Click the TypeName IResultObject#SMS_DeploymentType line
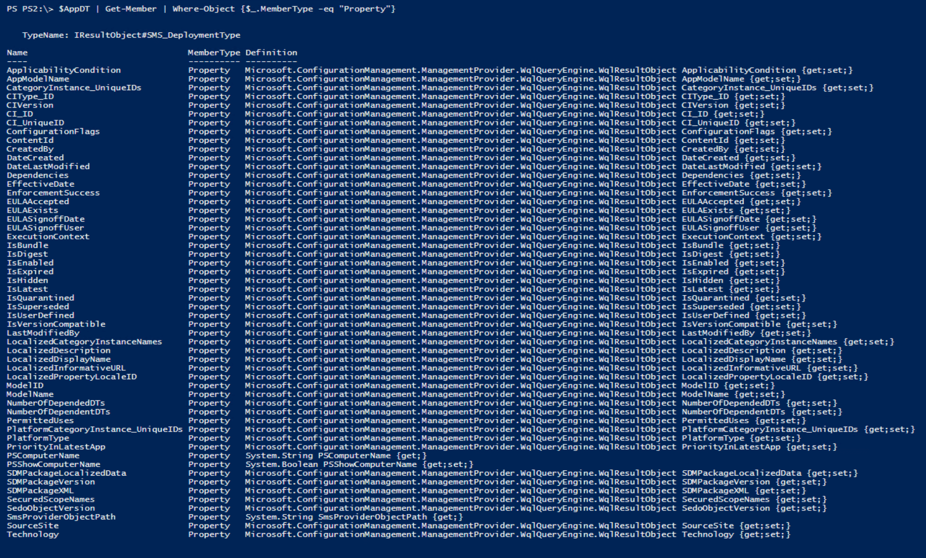Viewport: 926px width, 558px height. click(x=131, y=35)
